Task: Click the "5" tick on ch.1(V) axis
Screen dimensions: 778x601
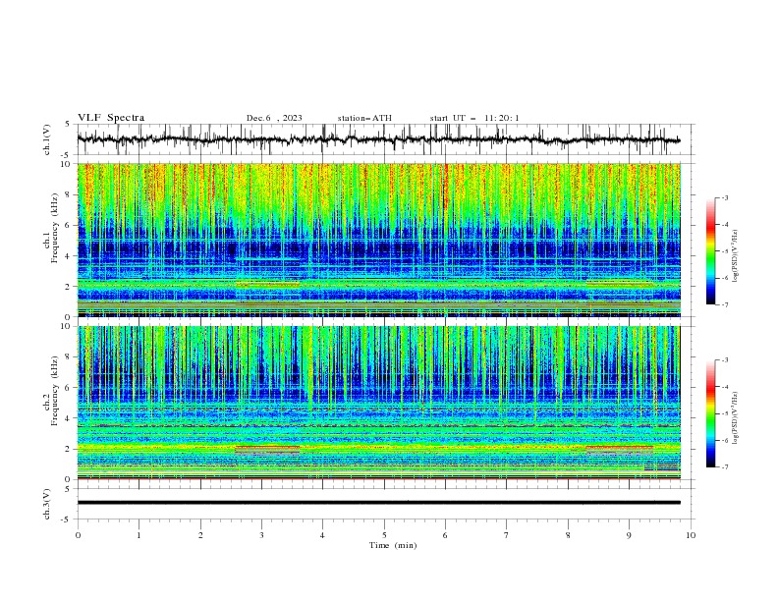Action: 68,125
